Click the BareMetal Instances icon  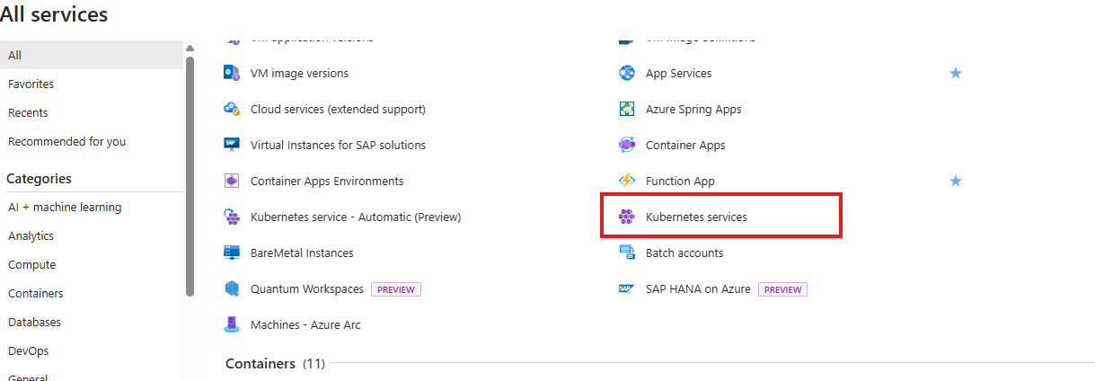pos(232,253)
